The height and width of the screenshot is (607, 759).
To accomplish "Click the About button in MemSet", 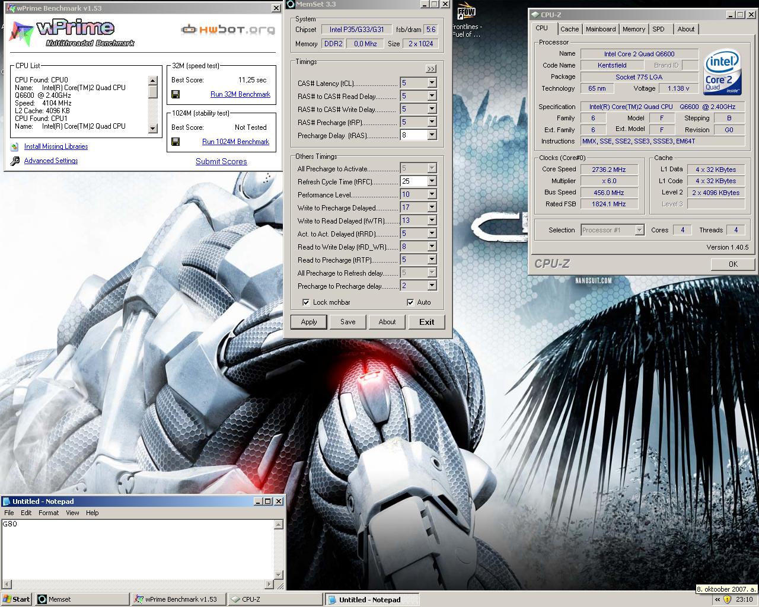I will pyautogui.click(x=387, y=322).
